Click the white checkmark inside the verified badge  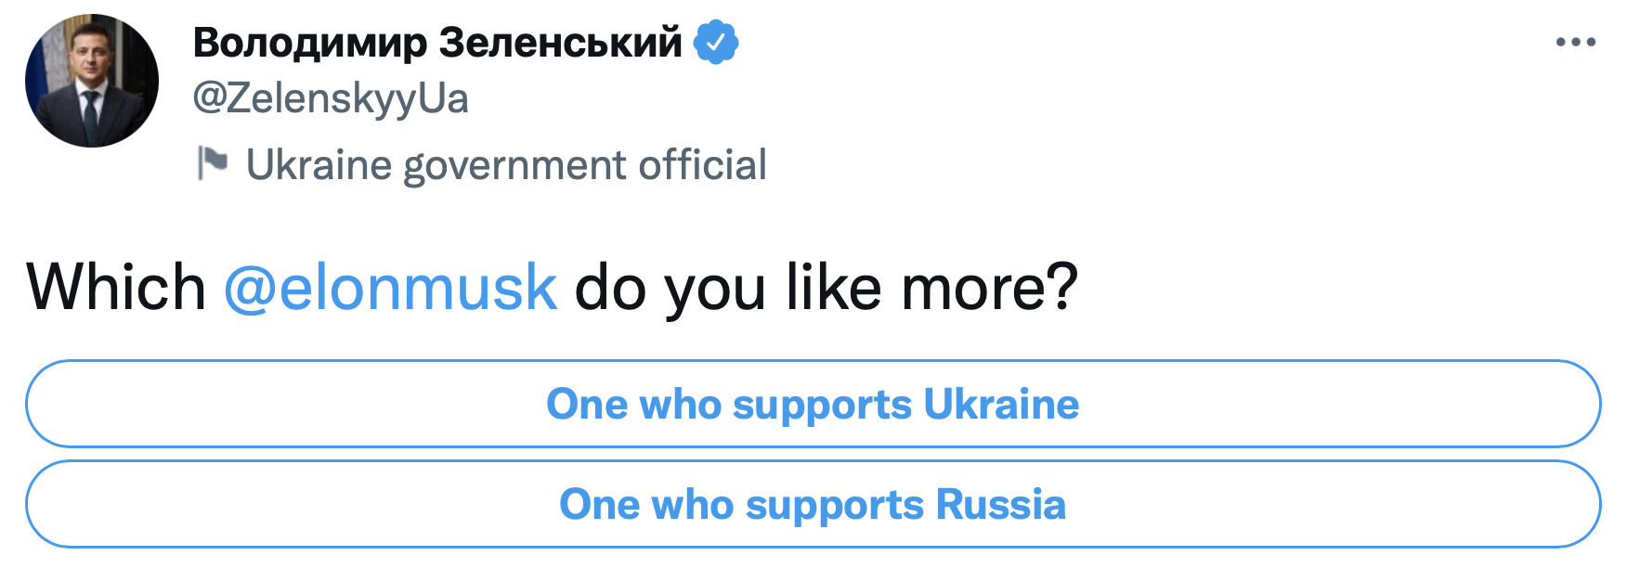click(716, 42)
